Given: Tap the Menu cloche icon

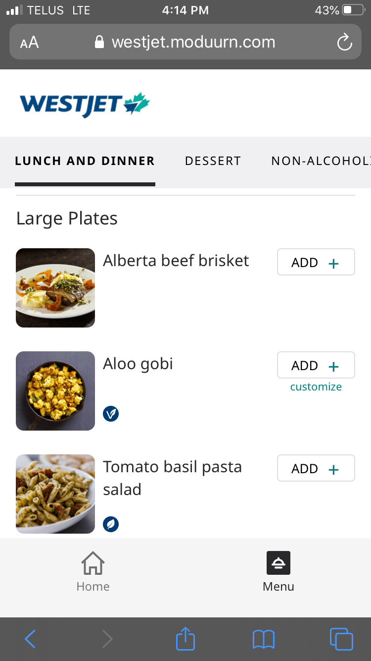Looking at the screenshot, I should [278, 563].
